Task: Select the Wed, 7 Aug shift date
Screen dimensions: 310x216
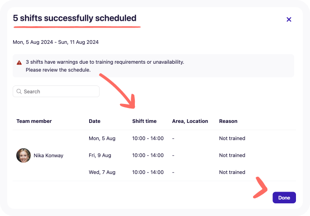Action: coord(102,172)
